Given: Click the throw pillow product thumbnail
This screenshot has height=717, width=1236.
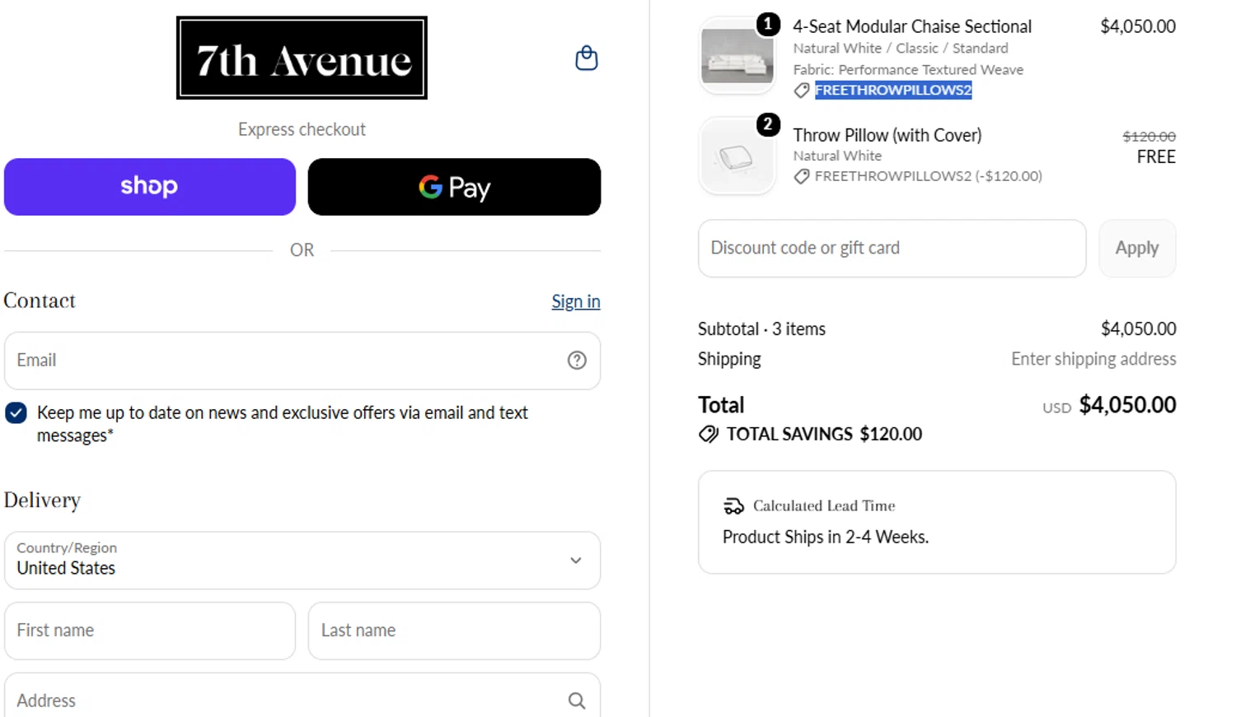Looking at the screenshot, I should tap(737, 156).
